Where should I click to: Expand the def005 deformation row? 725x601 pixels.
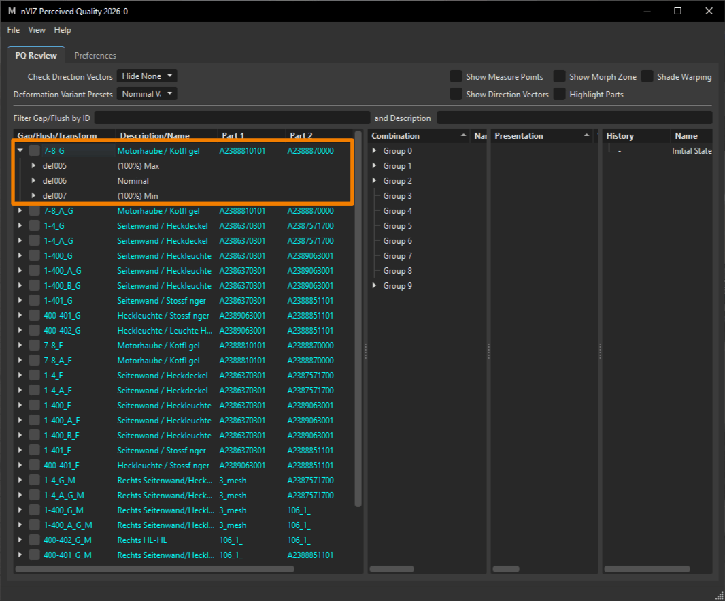(33, 165)
